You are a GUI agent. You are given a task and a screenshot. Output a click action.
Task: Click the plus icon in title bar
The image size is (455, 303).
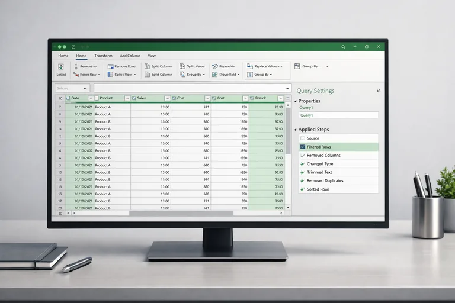[x=355, y=47]
